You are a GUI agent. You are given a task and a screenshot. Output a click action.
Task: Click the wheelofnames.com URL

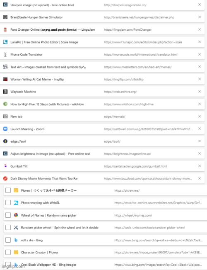tap(133, 215)
